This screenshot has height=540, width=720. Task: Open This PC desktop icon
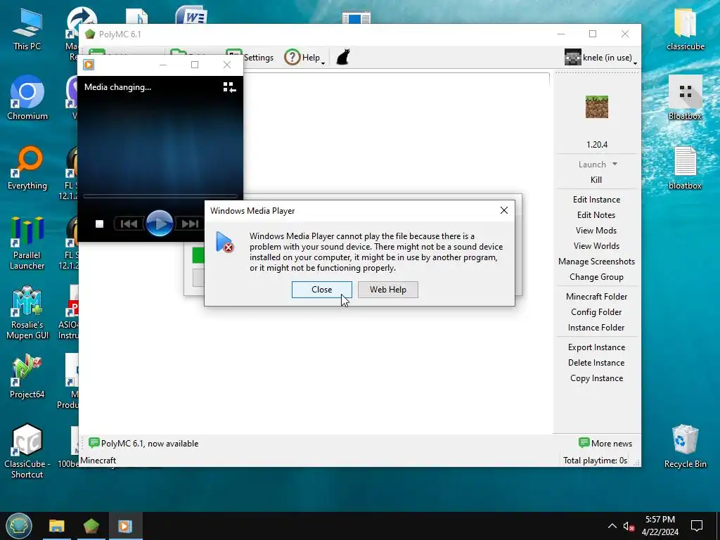(x=27, y=30)
